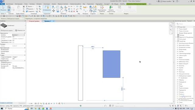The image size is (195, 110).
Task: Click the view scale 1:100 control
Action: (x=30, y=104)
